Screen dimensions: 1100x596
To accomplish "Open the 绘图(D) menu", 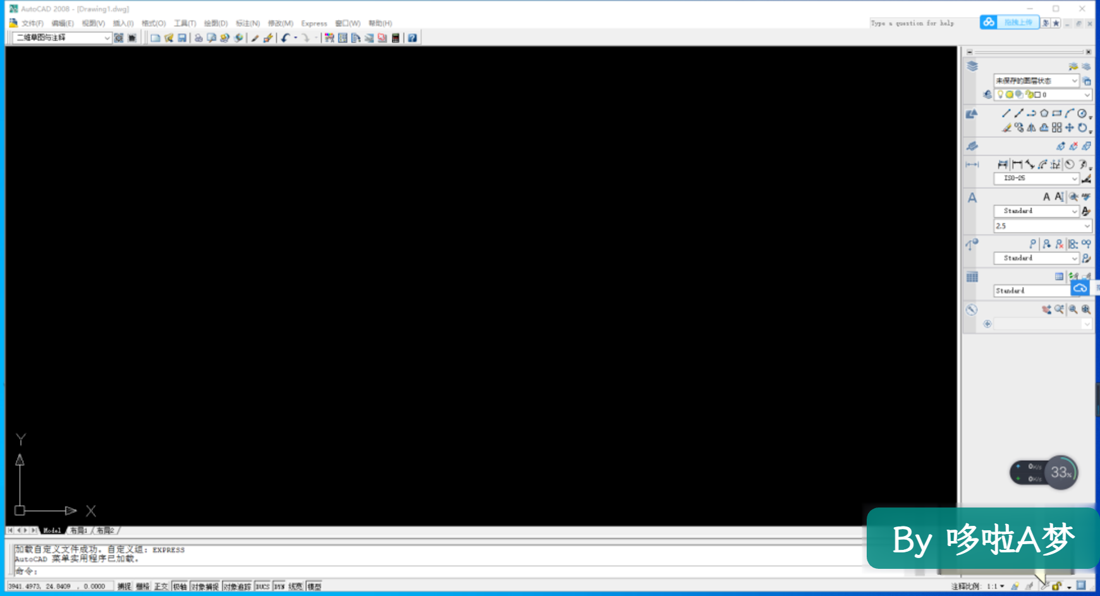I will coord(216,23).
